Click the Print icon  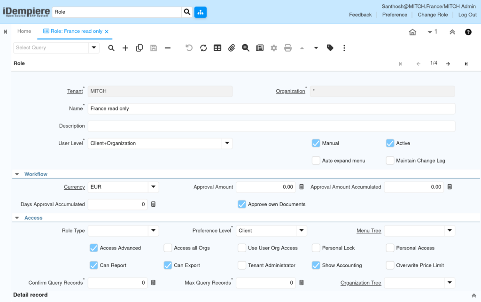288,48
